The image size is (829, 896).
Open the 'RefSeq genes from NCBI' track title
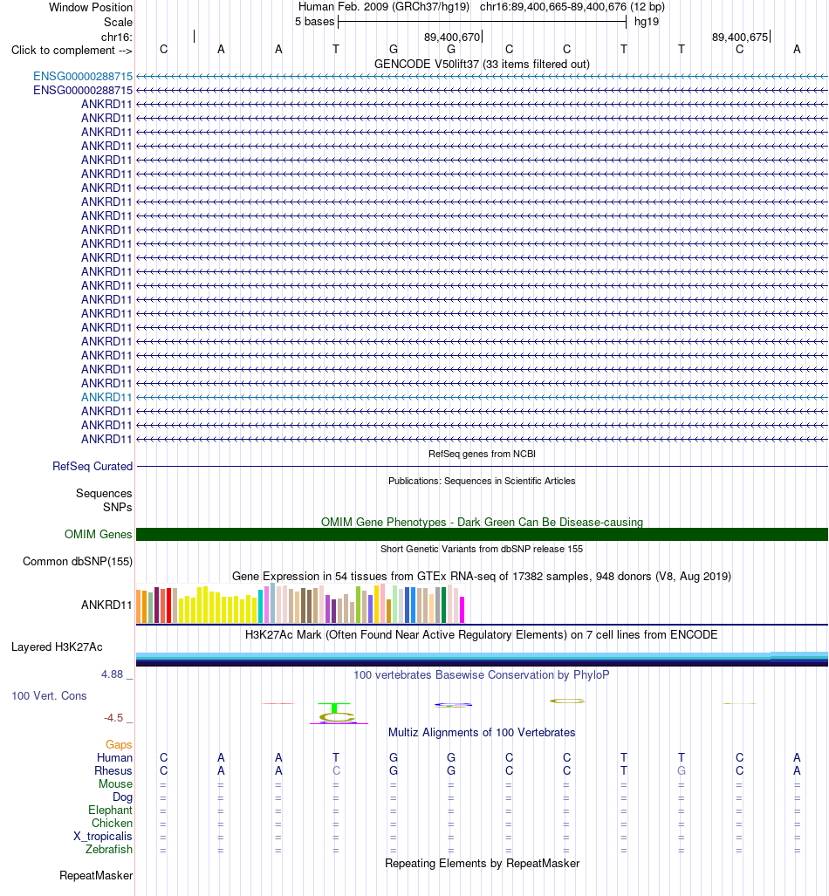pos(482,454)
